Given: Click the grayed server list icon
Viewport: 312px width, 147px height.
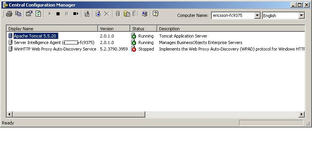Looking at the screenshot, I should click(x=136, y=14).
